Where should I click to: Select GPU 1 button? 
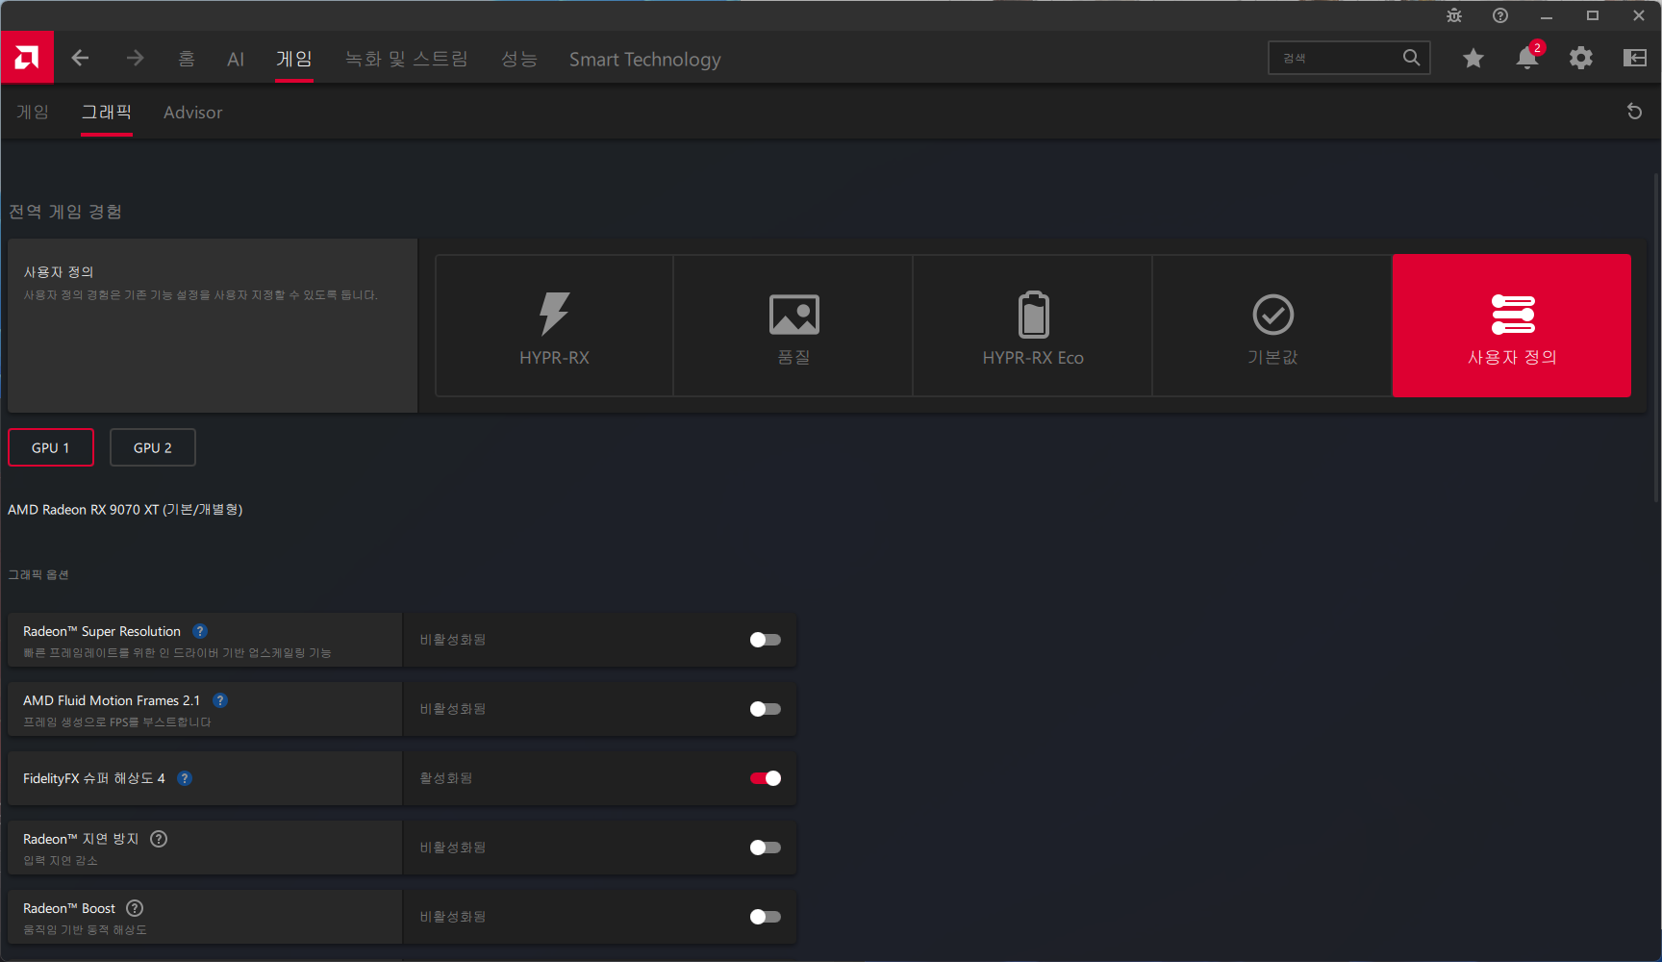point(51,447)
